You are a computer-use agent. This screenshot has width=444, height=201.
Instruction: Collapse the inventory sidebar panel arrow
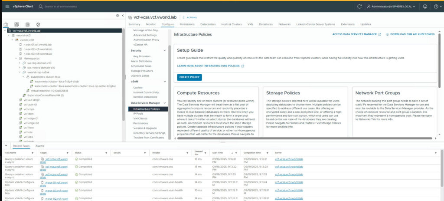[x=123, y=16]
